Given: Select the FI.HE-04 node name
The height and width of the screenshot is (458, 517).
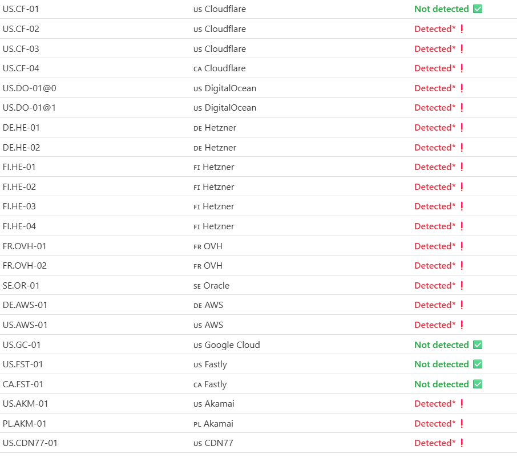Looking at the screenshot, I should 19,226.
